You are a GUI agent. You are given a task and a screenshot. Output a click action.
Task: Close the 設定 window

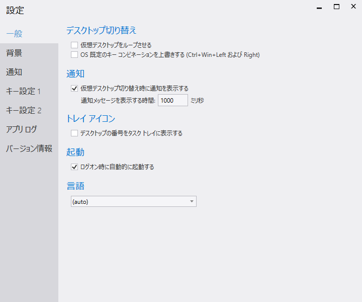[353, 7]
